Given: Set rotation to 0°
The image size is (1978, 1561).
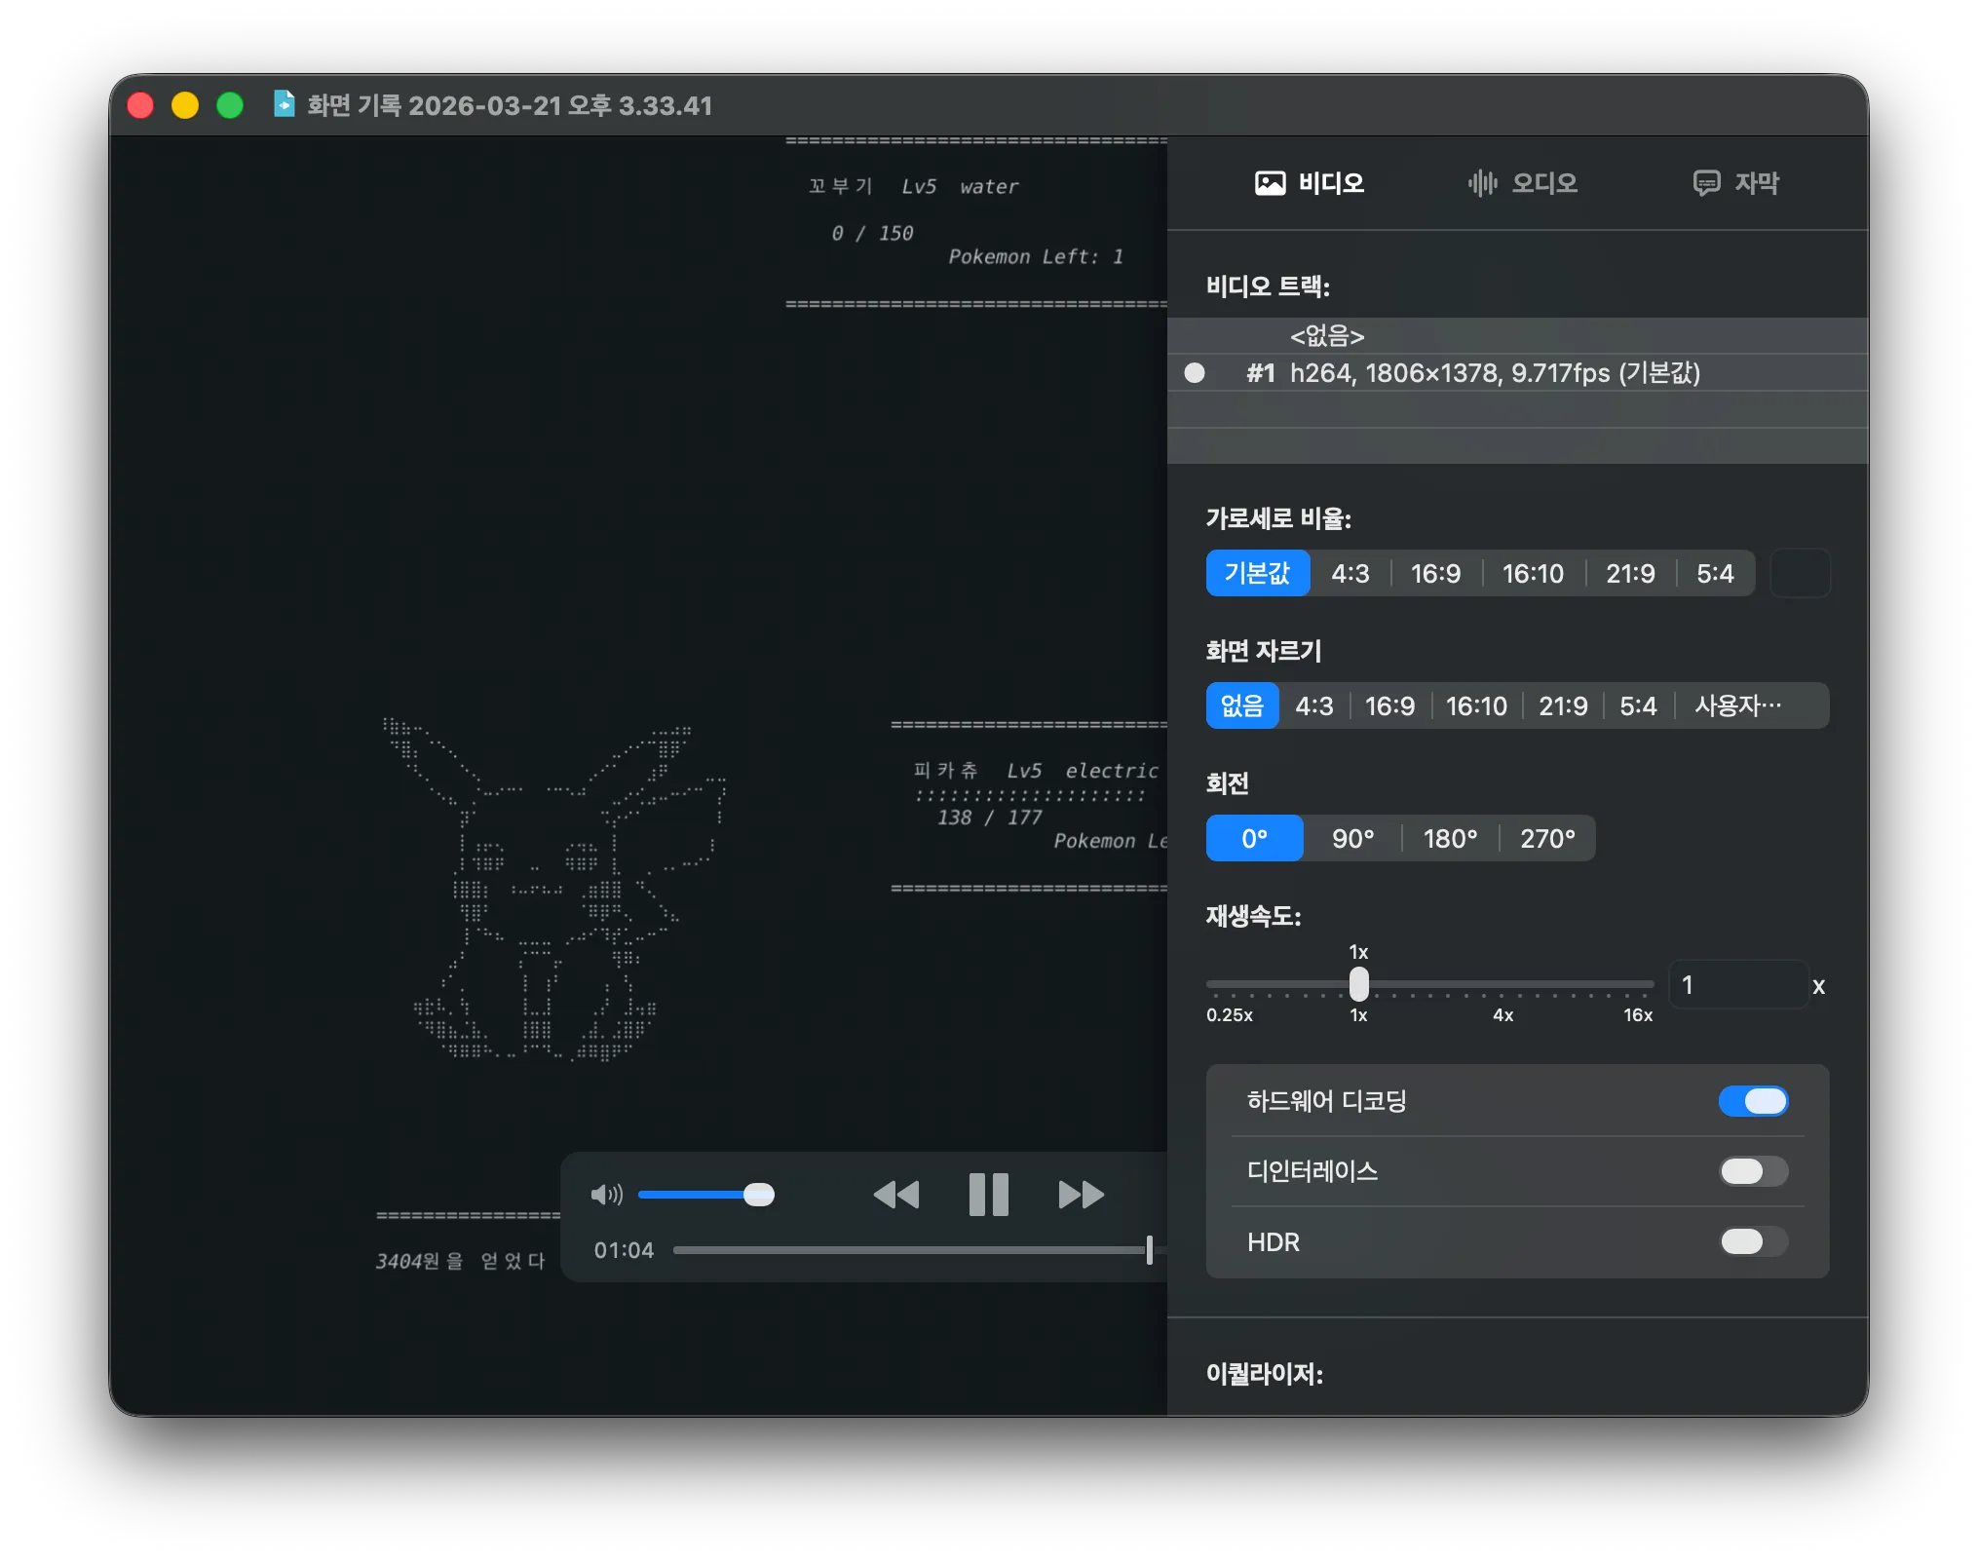Looking at the screenshot, I should point(1255,838).
